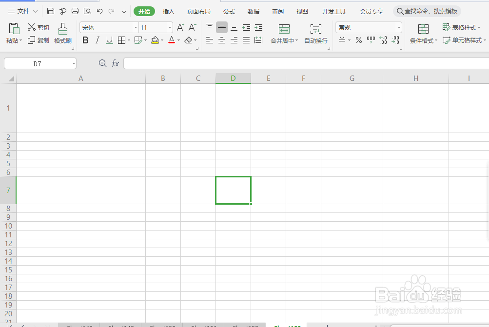
Task: Redo the last undone action
Action: point(111,11)
